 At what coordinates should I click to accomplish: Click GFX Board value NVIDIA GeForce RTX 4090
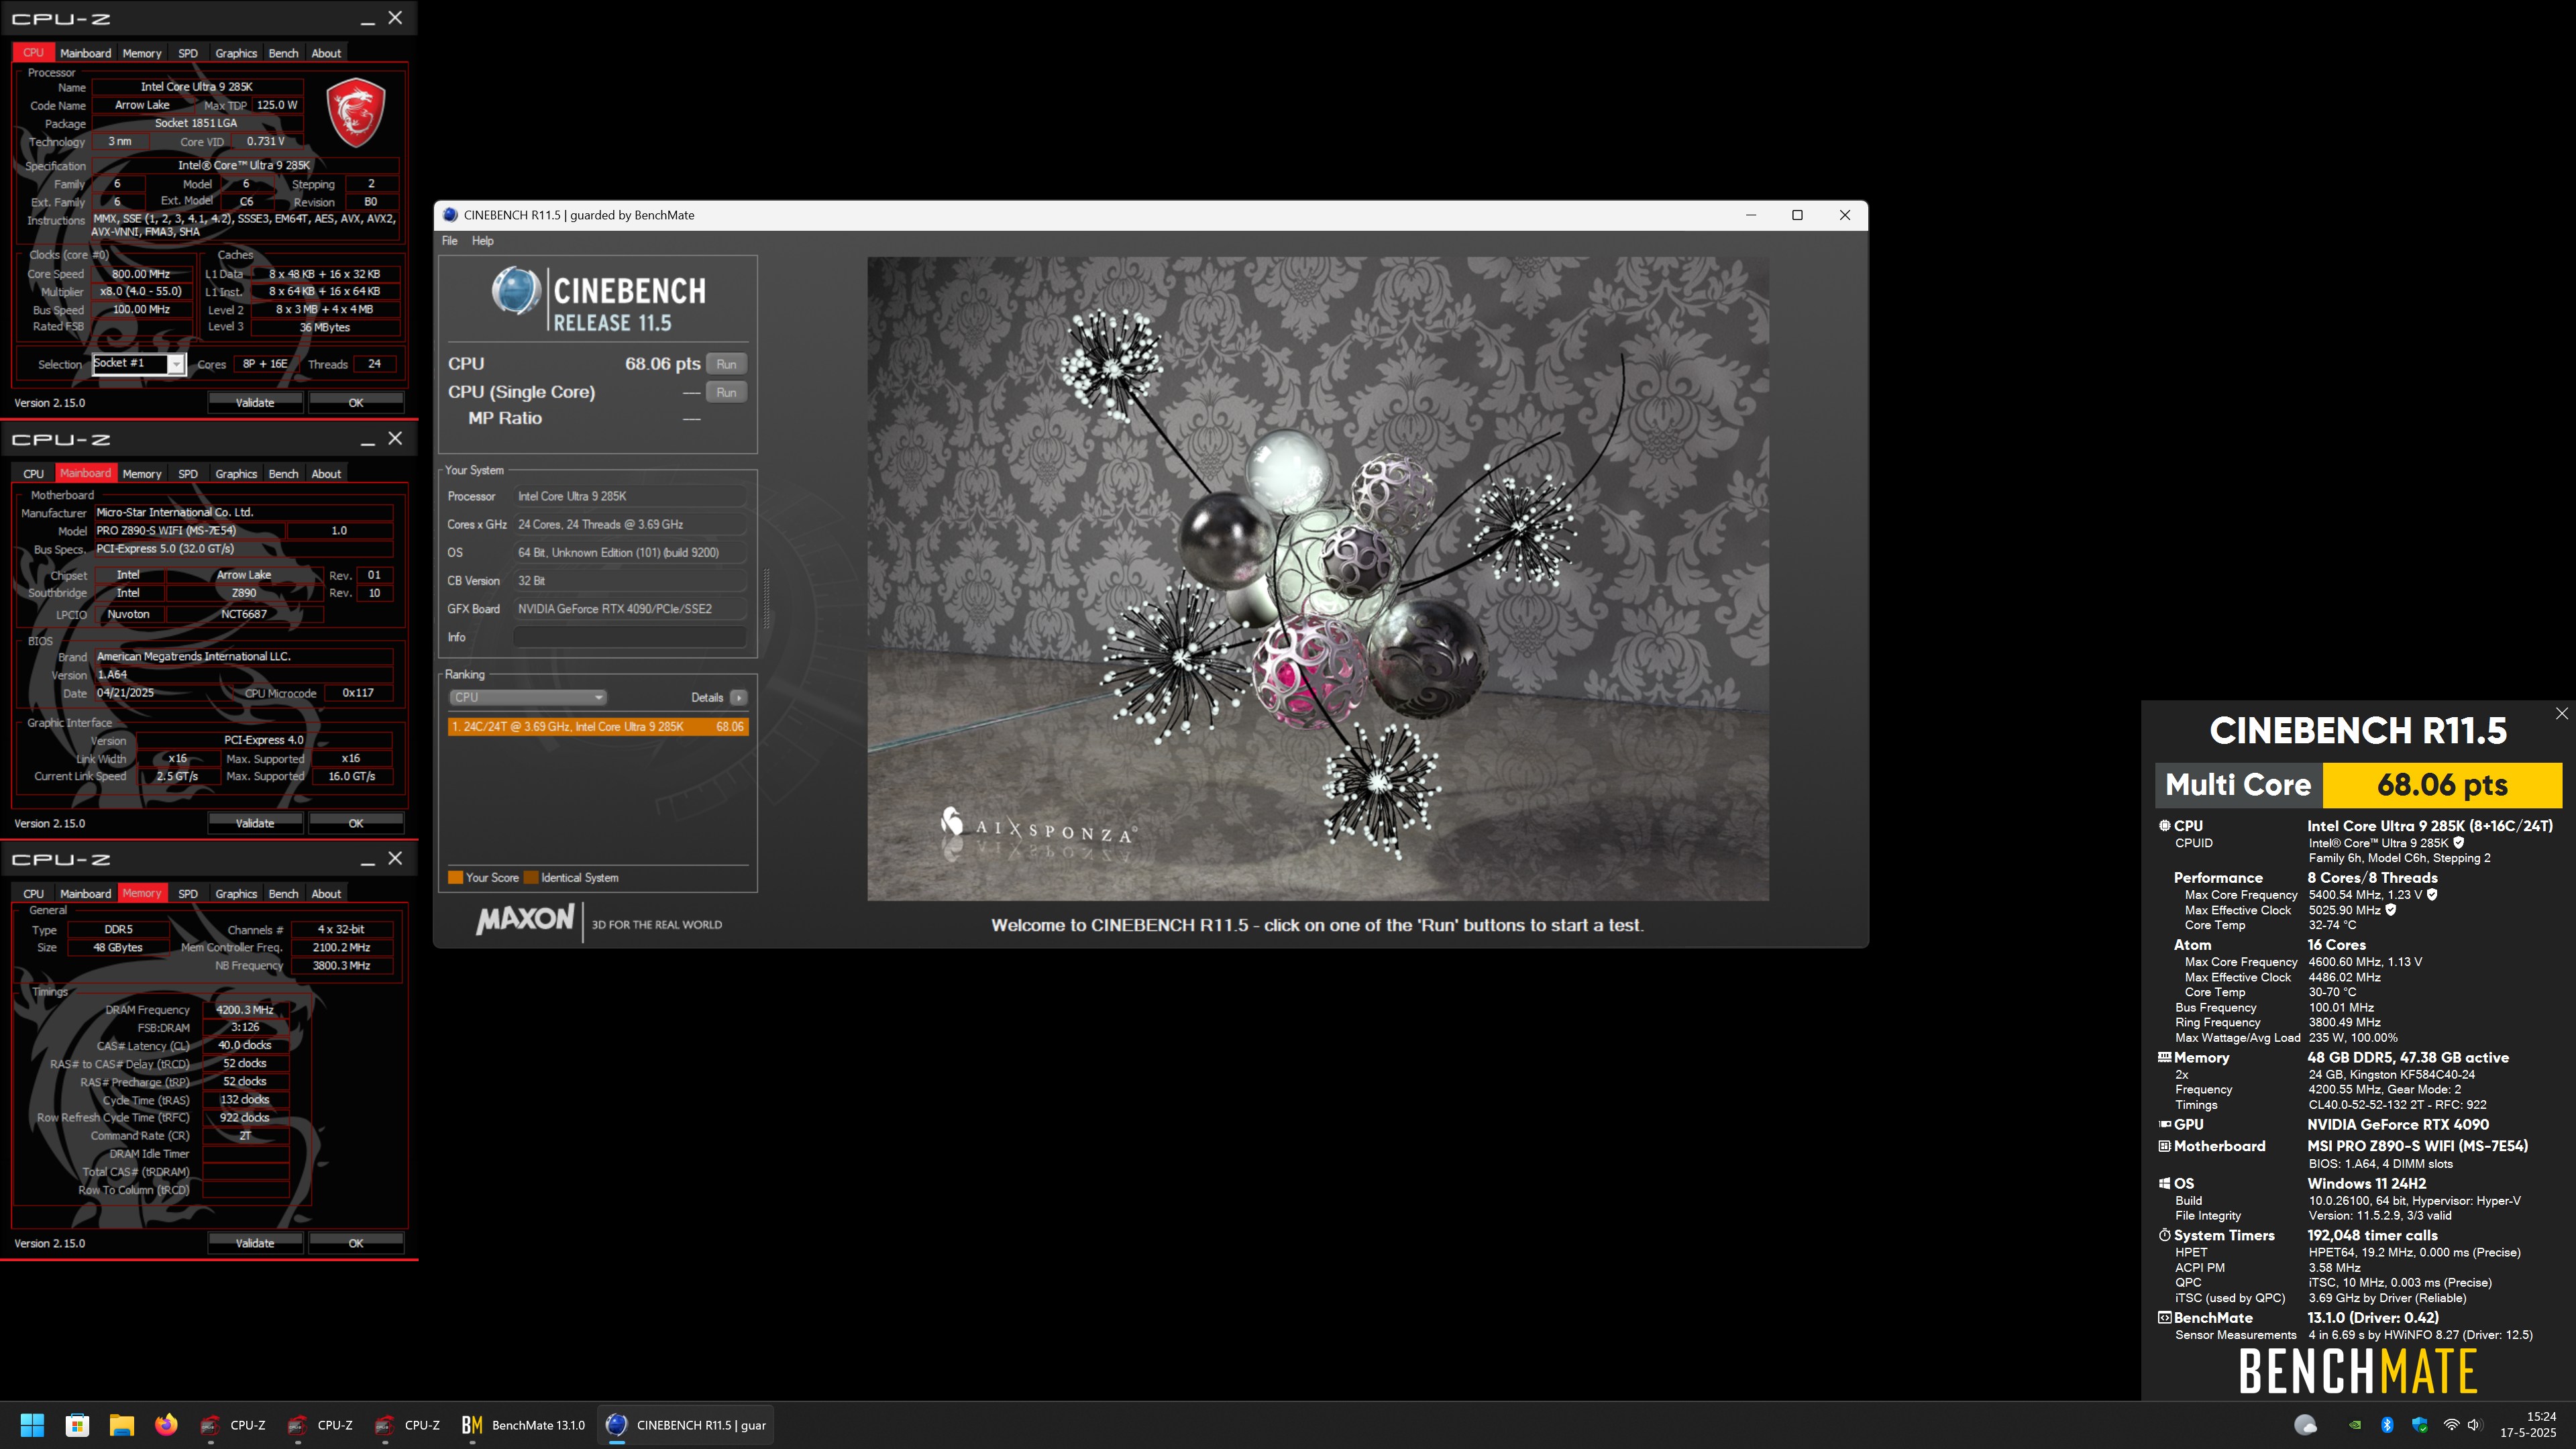630,609
